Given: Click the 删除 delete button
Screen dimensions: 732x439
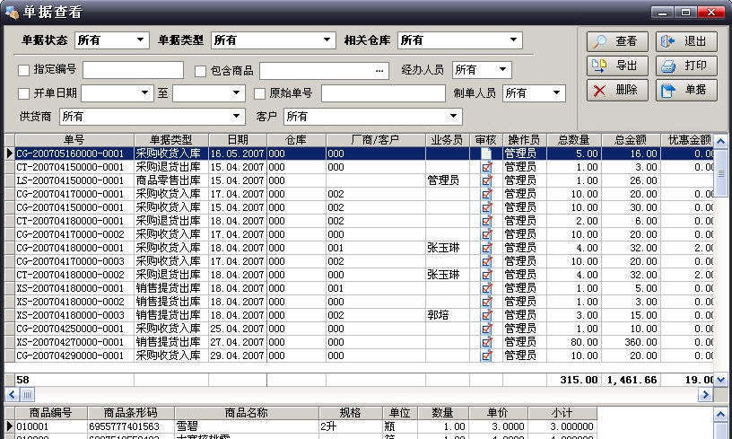Looking at the screenshot, I should [x=615, y=90].
